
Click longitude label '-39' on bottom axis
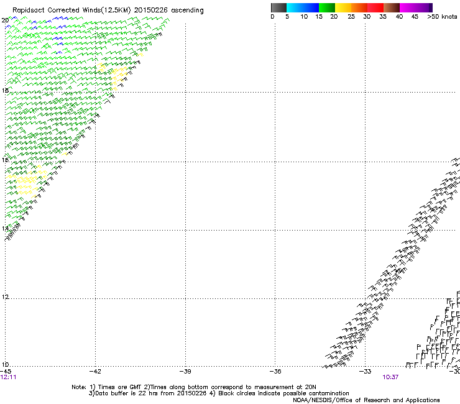click(x=185, y=372)
